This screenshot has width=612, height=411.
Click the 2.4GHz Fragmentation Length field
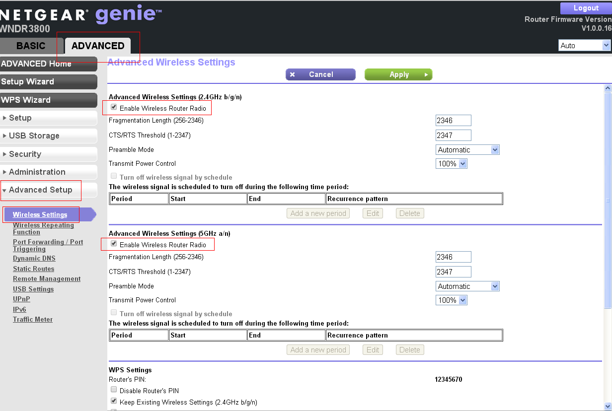[453, 120]
